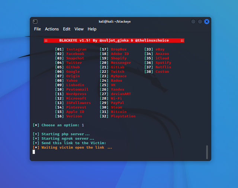Open the Edit menu

(x=67, y=29)
